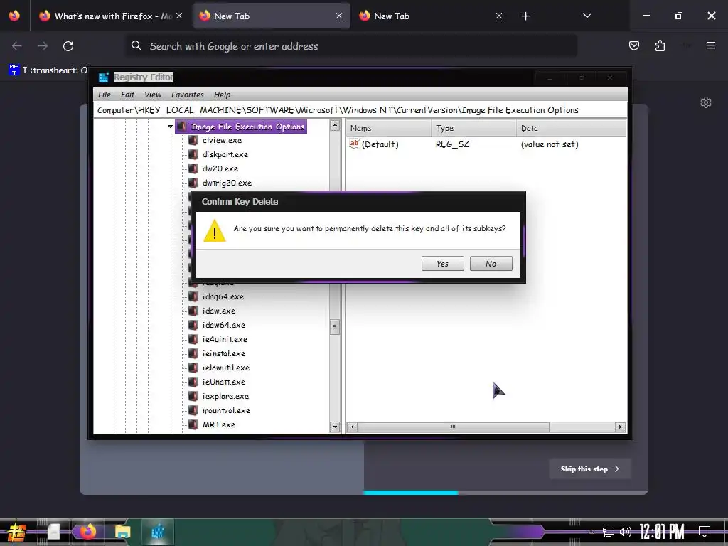Open the list all tabs dropdown
This screenshot has width=728, height=546.
587,16
